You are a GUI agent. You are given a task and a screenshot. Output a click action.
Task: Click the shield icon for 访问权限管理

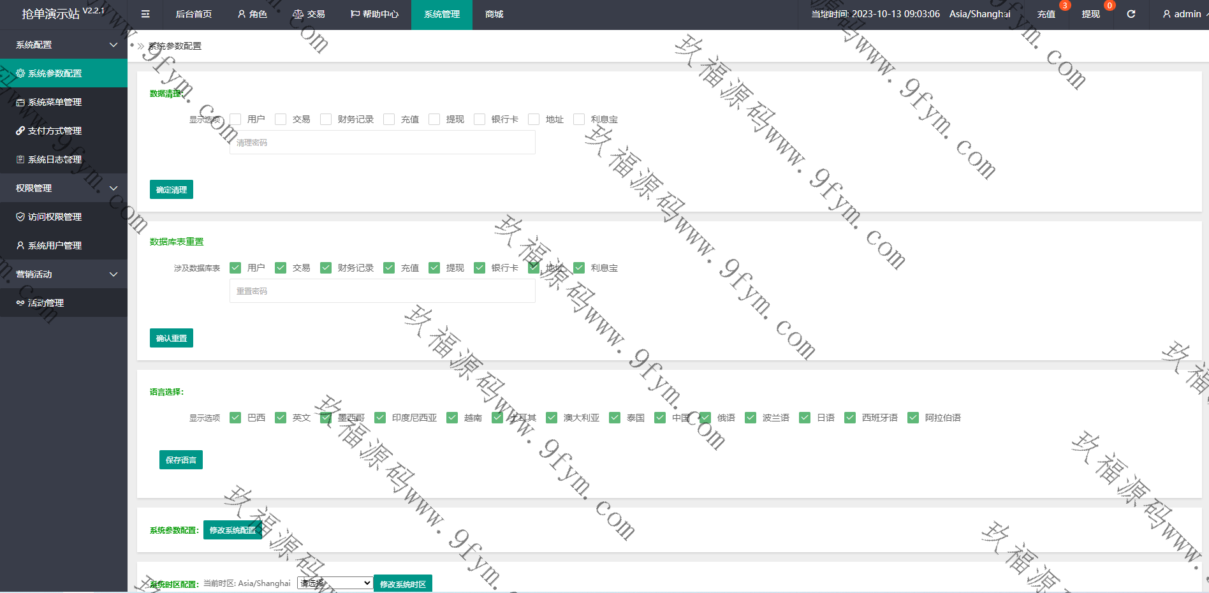coord(20,217)
